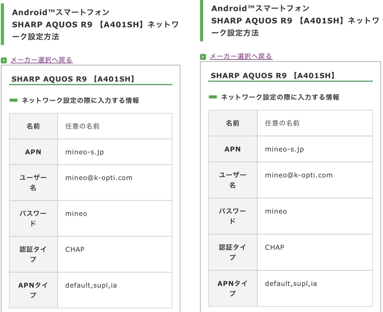383x312 pixels.
Task: Click password value mineo in right table
Action: tap(276, 211)
